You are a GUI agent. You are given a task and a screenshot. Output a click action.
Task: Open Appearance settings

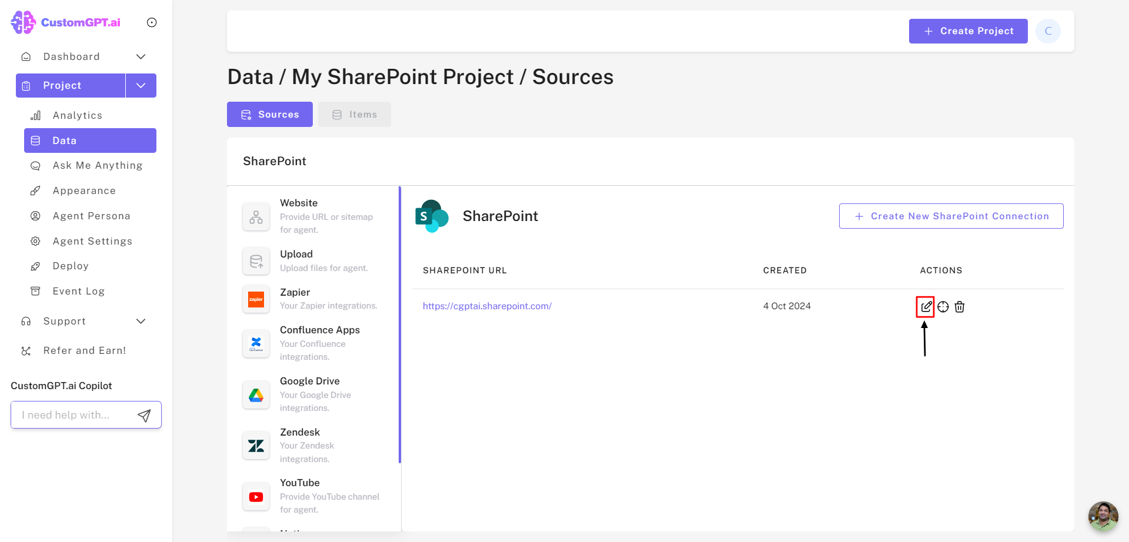click(x=84, y=190)
